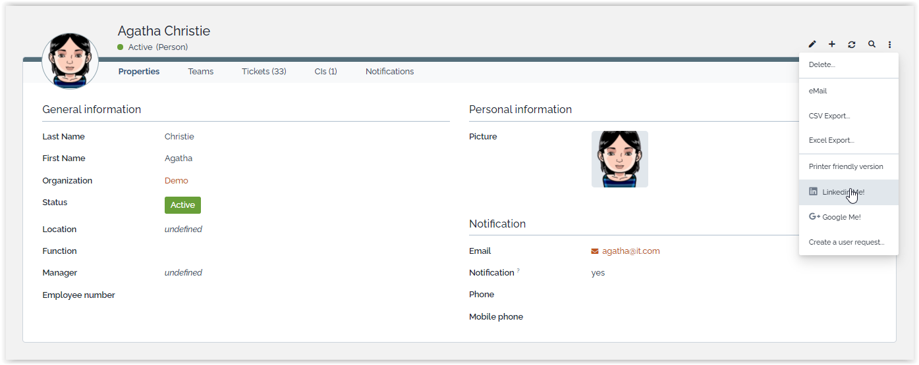The height and width of the screenshot is (365, 919).
Task: Click Agatha Christie's large header avatar
Action: click(x=70, y=61)
